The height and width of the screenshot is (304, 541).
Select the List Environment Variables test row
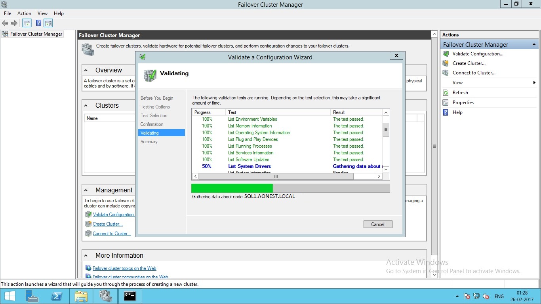[287, 119]
